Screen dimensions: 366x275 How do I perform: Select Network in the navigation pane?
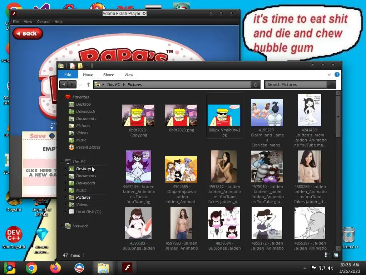[80, 226]
